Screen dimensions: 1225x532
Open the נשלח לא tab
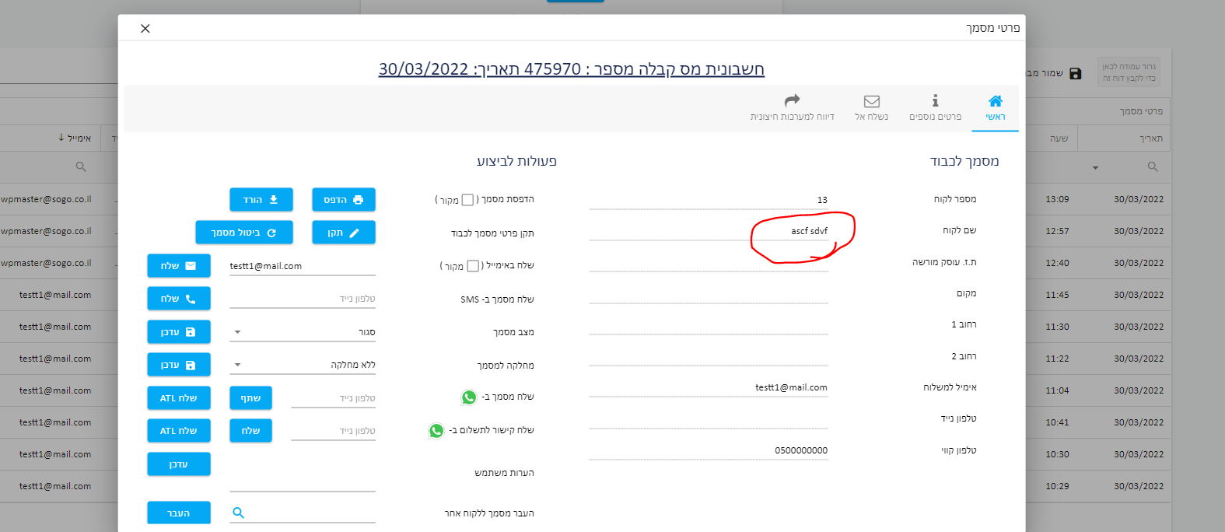point(872,108)
